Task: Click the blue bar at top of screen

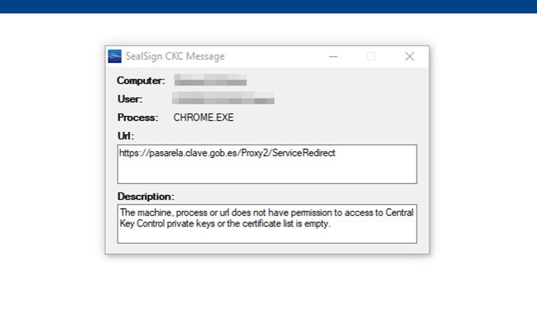Action: click(x=268, y=7)
